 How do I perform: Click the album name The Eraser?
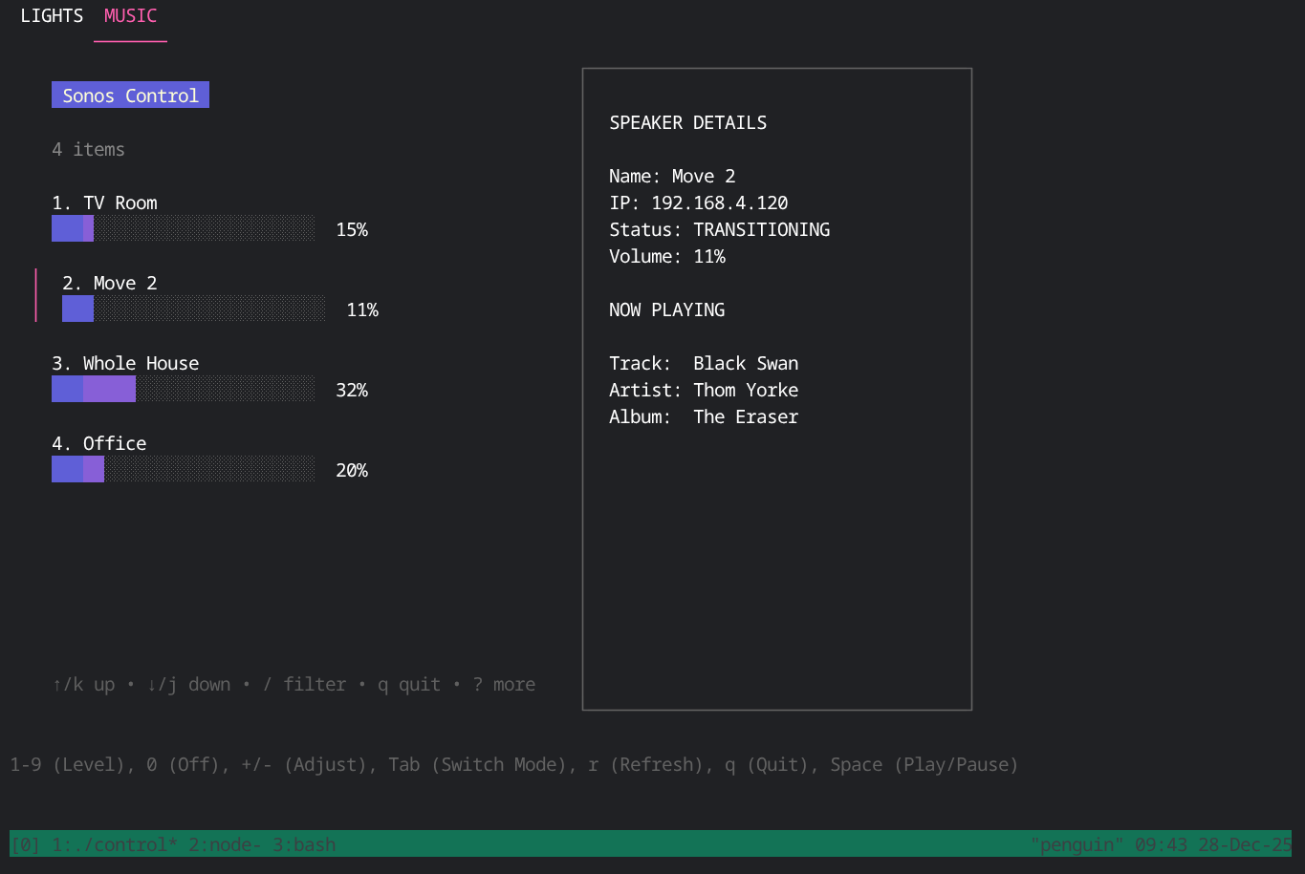[x=746, y=416]
